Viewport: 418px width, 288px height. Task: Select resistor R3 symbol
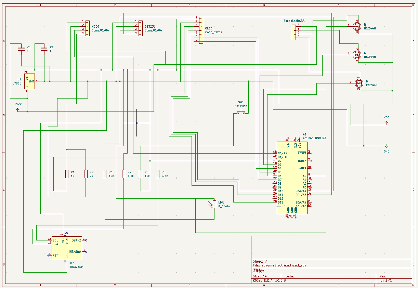[x=105, y=174]
